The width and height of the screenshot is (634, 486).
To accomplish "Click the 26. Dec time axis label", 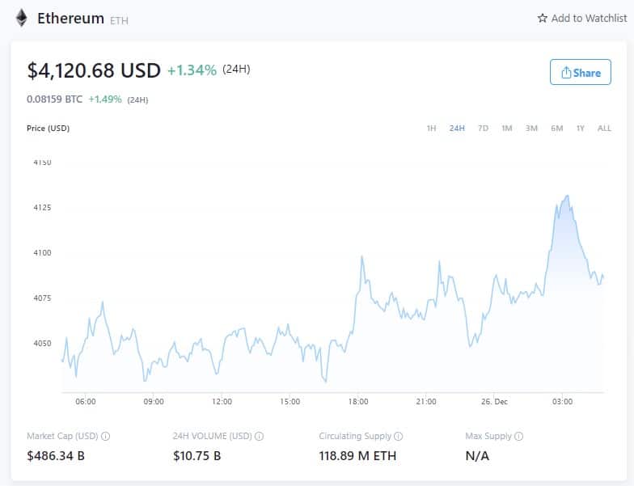I will click(x=494, y=401).
